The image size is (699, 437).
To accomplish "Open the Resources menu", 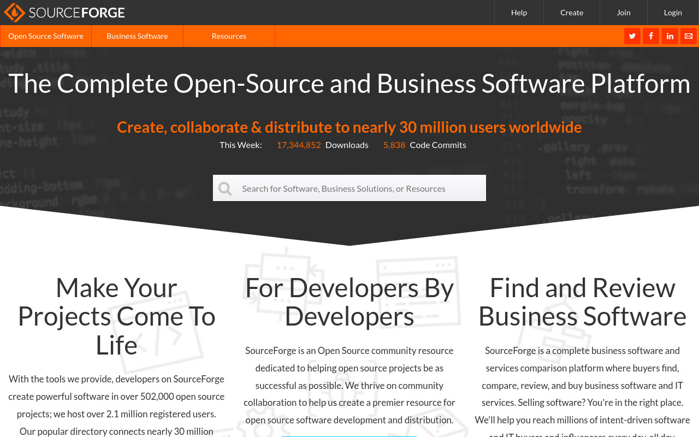I will (229, 36).
